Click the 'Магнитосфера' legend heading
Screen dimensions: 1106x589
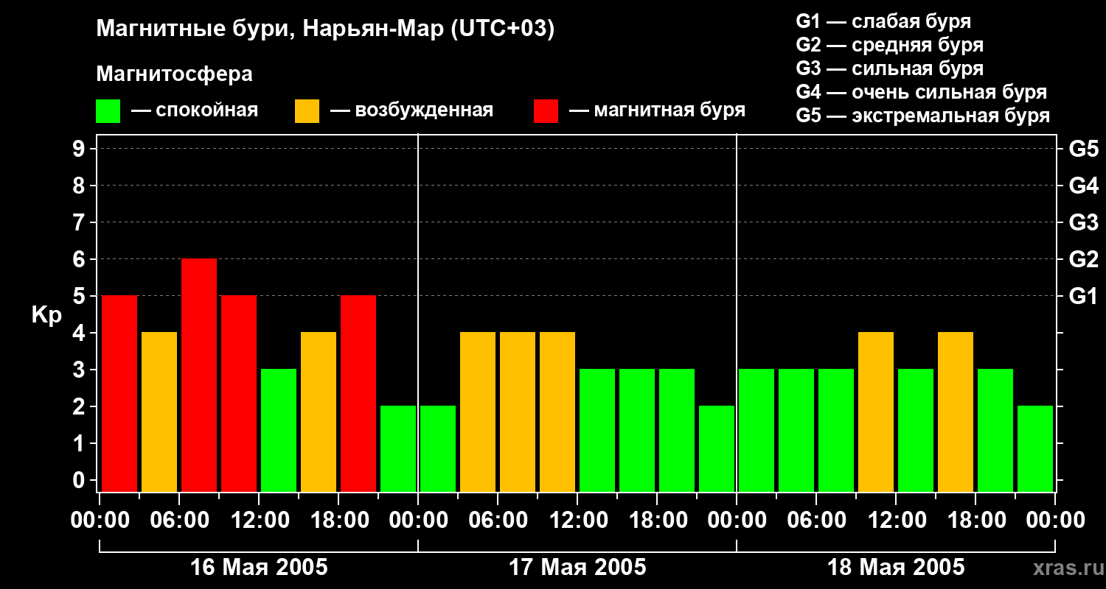pos(174,74)
